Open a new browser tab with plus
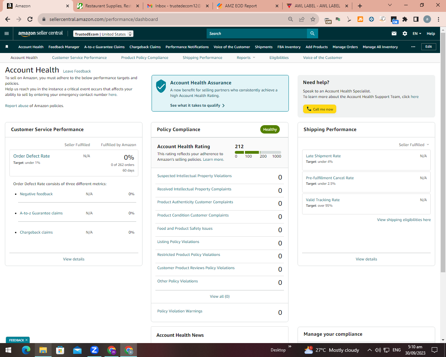The width and height of the screenshot is (446, 357). point(360,6)
